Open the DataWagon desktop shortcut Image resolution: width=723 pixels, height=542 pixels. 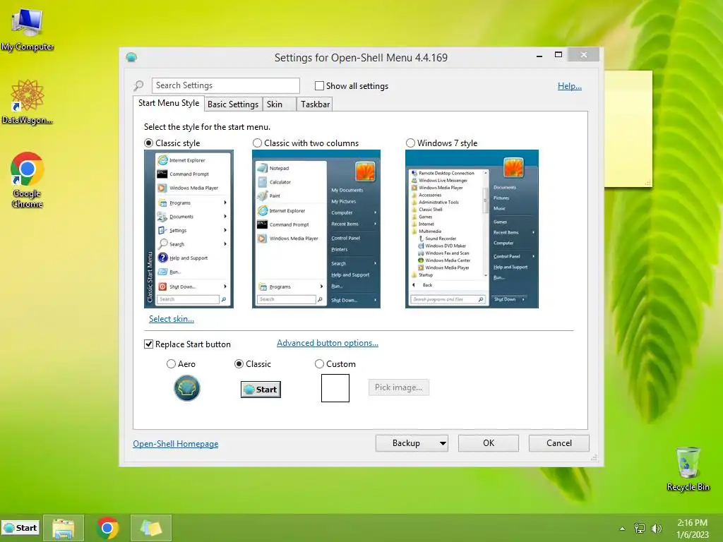point(28,102)
